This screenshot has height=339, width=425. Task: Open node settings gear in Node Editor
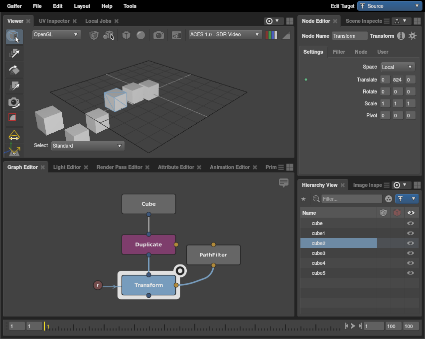tap(412, 36)
